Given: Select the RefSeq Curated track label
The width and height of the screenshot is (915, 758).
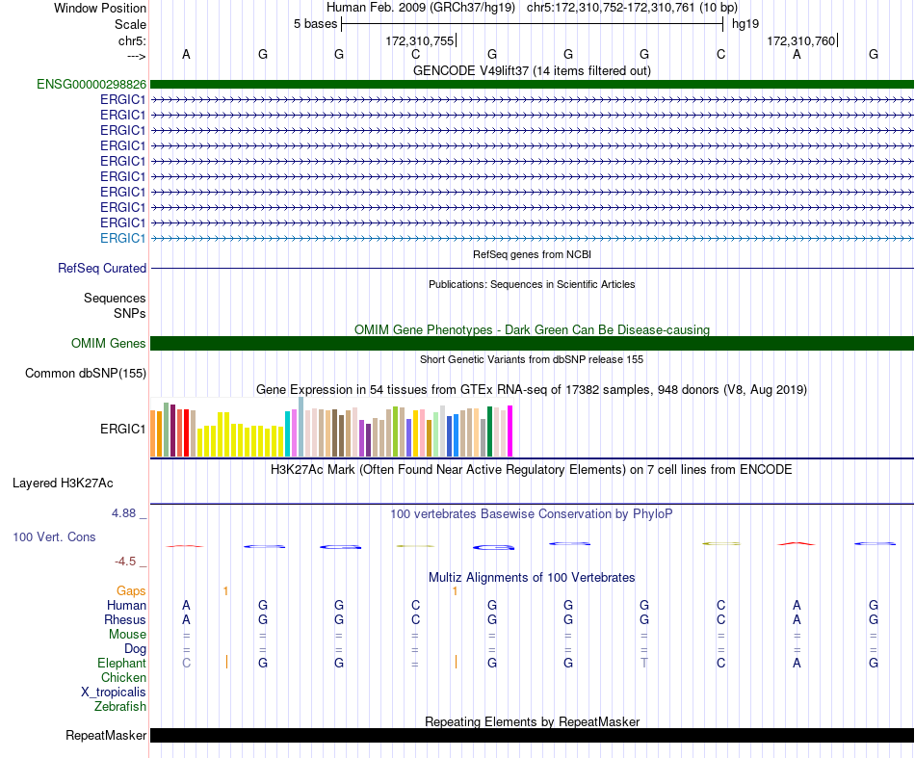Looking at the screenshot, I should pos(102,268).
